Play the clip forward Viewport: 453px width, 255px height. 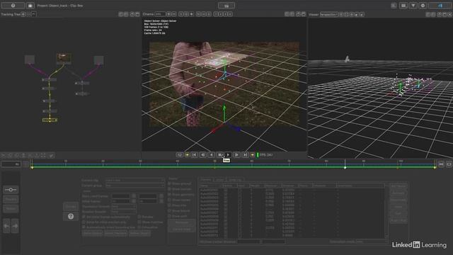(x=228, y=155)
